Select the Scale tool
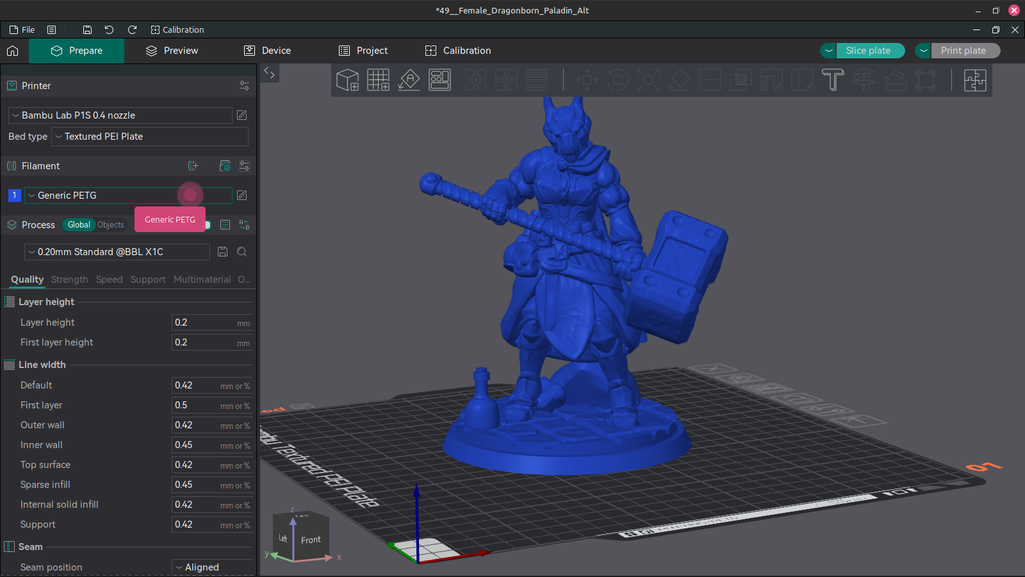This screenshot has width=1025, height=577. click(x=648, y=80)
